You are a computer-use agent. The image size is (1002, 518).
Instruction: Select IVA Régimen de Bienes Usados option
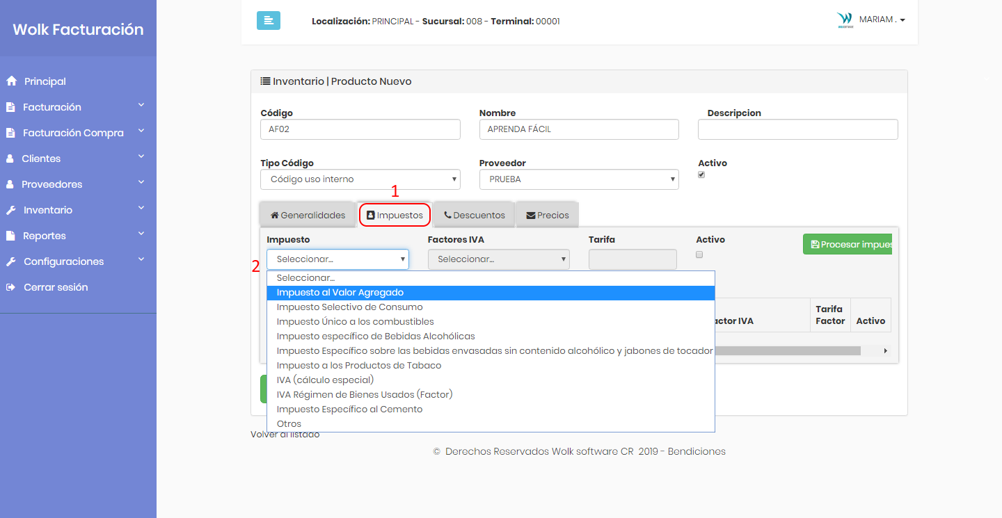click(x=491, y=395)
